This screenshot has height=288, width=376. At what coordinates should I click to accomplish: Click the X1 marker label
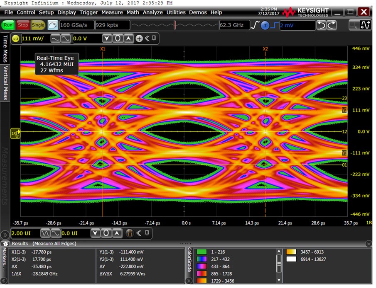pyautogui.click(x=103, y=49)
